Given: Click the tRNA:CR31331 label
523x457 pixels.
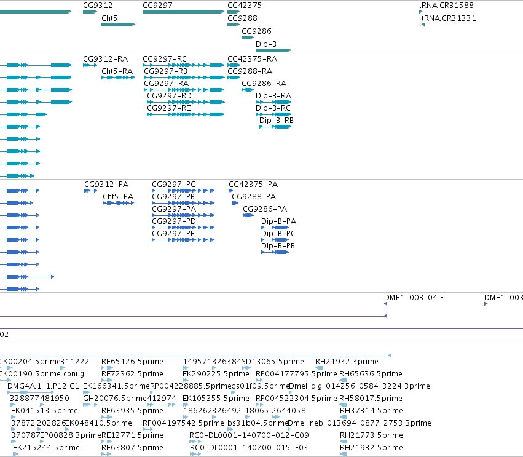Looking at the screenshot, I should click(x=449, y=18).
